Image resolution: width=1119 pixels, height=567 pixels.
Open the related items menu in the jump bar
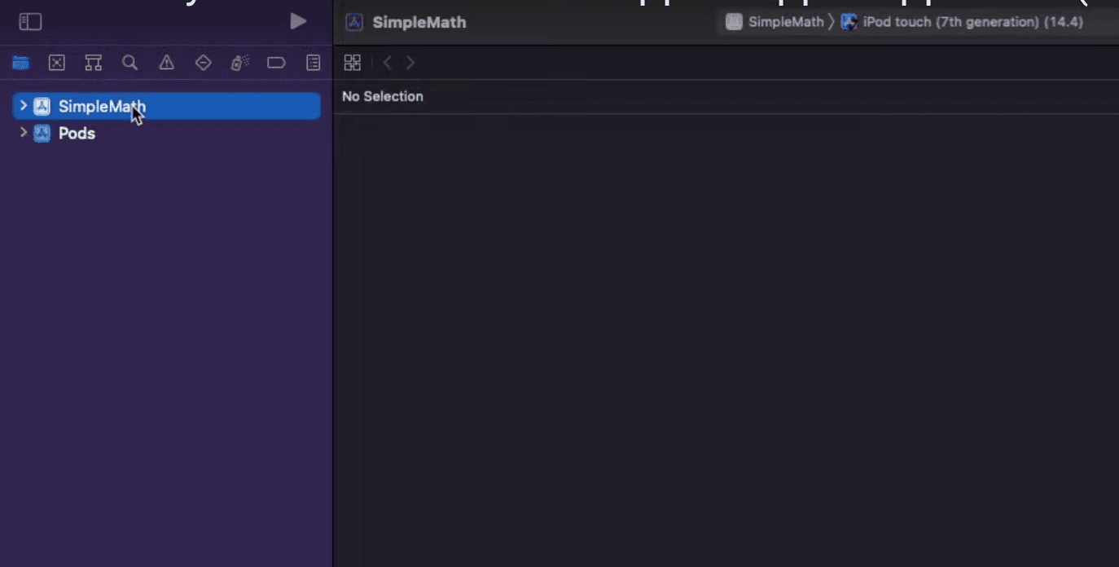click(x=352, y=62)
